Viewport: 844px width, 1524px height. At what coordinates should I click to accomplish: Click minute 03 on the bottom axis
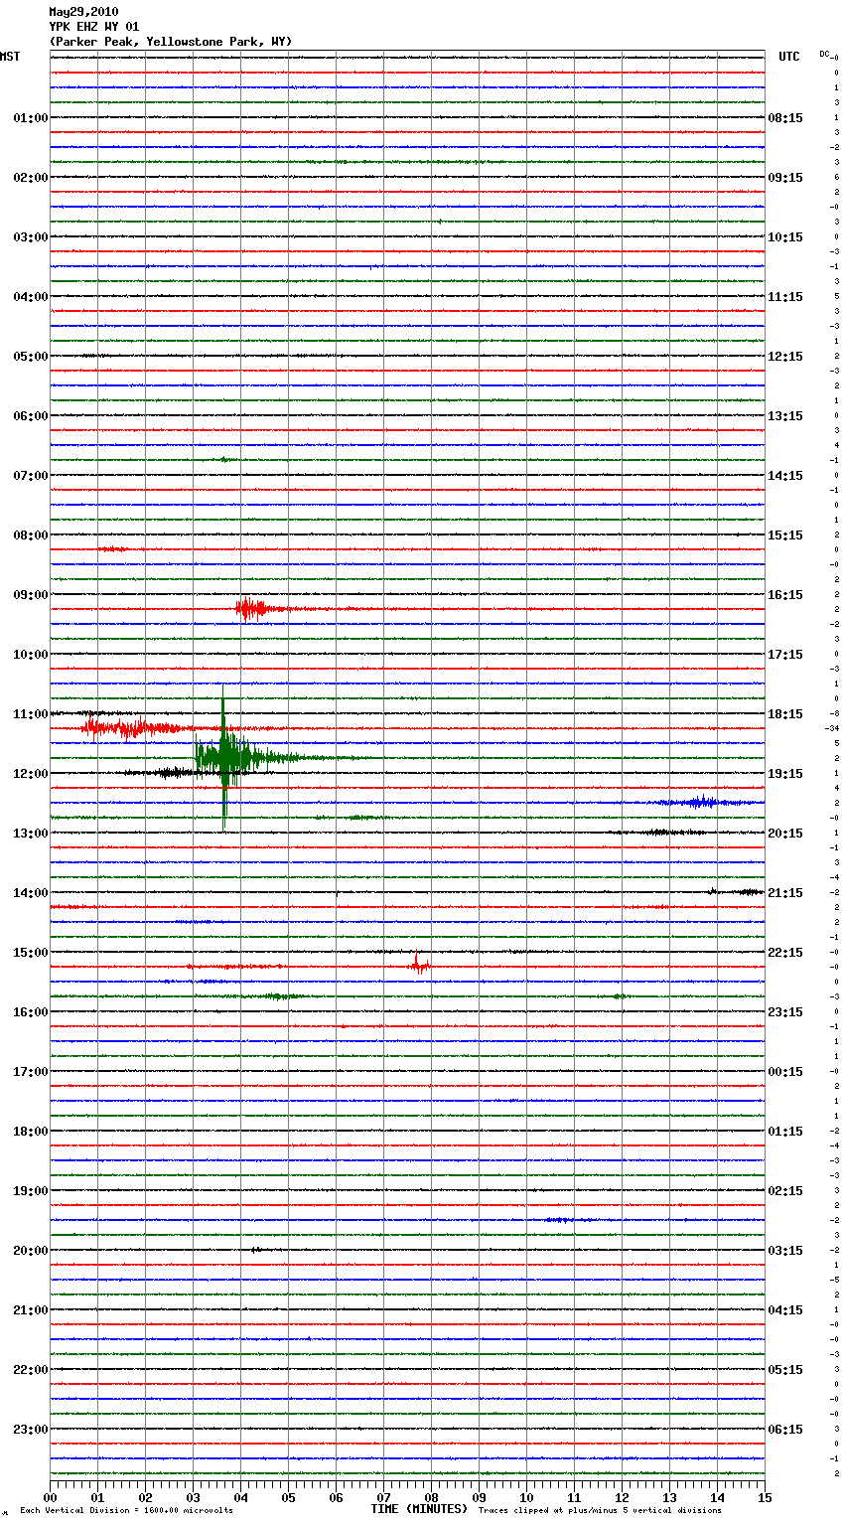pos(193,1497)
